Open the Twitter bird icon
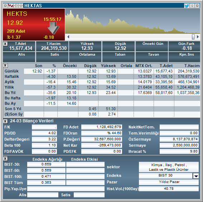This screenshot has width=203, height=202. (187, 6)
